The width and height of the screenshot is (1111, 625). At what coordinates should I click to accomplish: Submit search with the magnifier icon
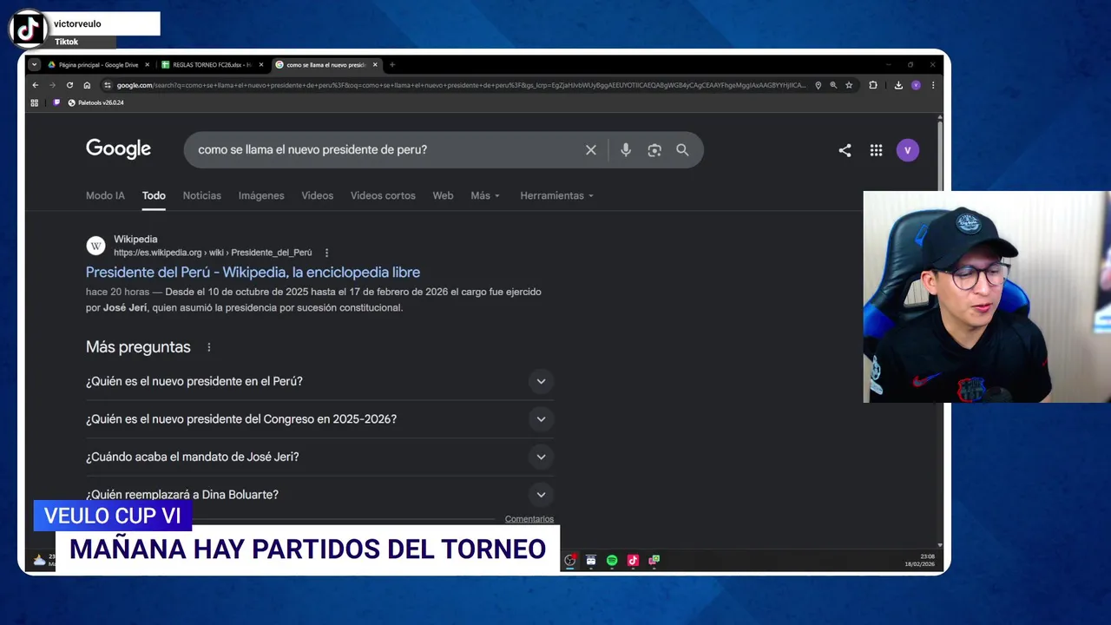pos(682,150)
